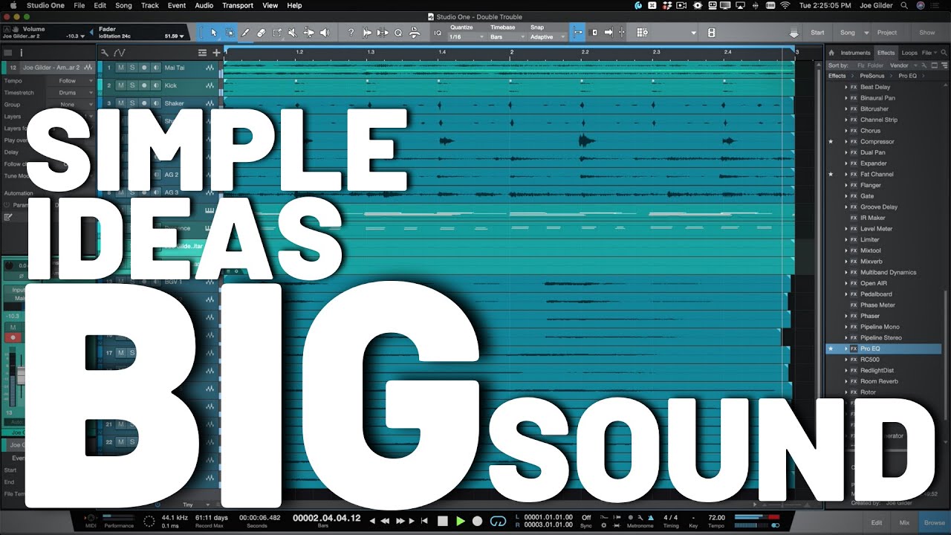This screenshot has width=951, height=535.
Task: Open the Song menu
Action: 123,5
